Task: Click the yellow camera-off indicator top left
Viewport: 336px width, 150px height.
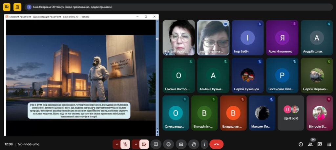Action: (x=7, y=7)
